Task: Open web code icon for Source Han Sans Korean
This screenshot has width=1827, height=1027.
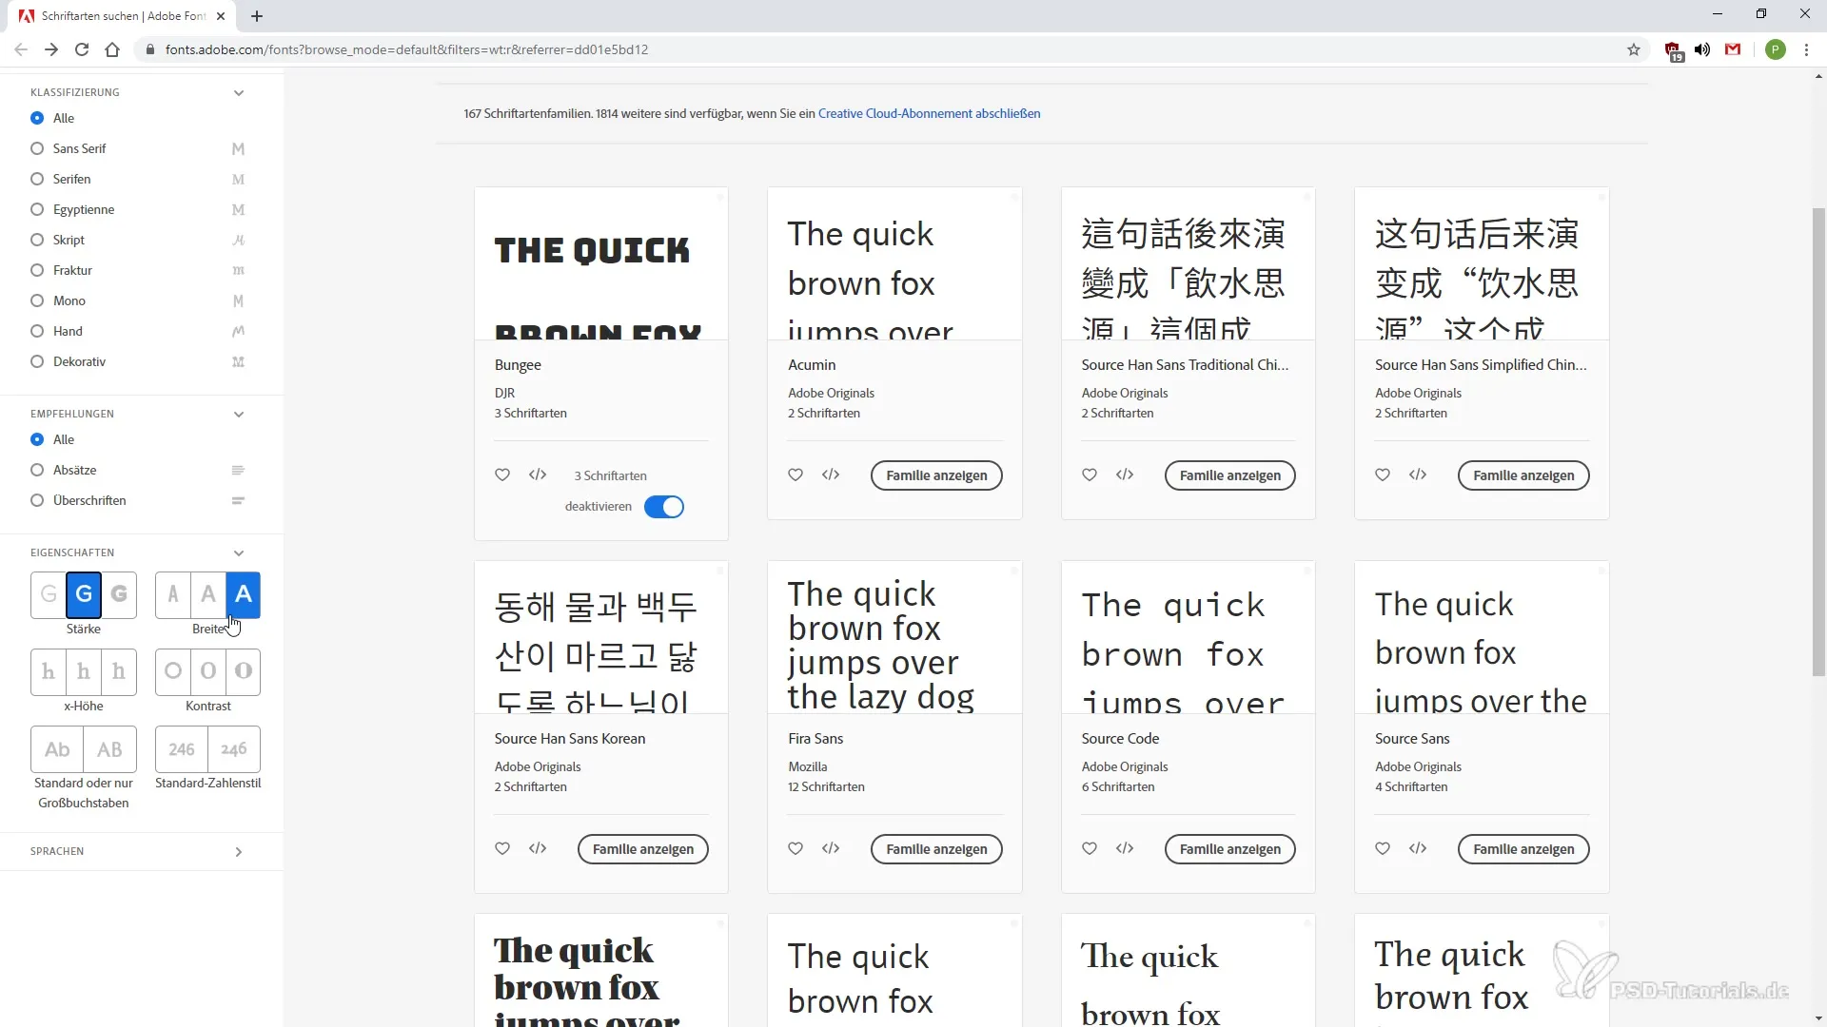Action: tap(538, 848)
